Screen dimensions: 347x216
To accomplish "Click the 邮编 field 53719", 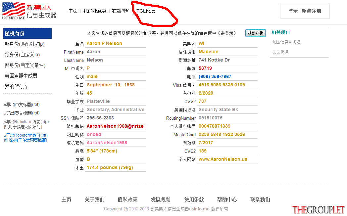I will (x=227, y=68).
